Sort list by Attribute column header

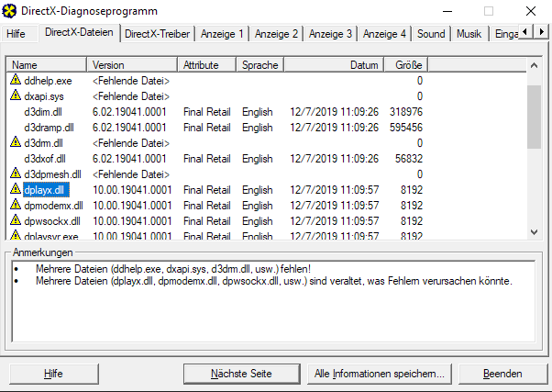(x=207, y=65)
